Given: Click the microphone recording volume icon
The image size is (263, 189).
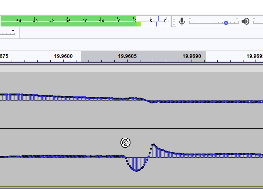Looking at the screenshot, I should [x=182, y=21].
